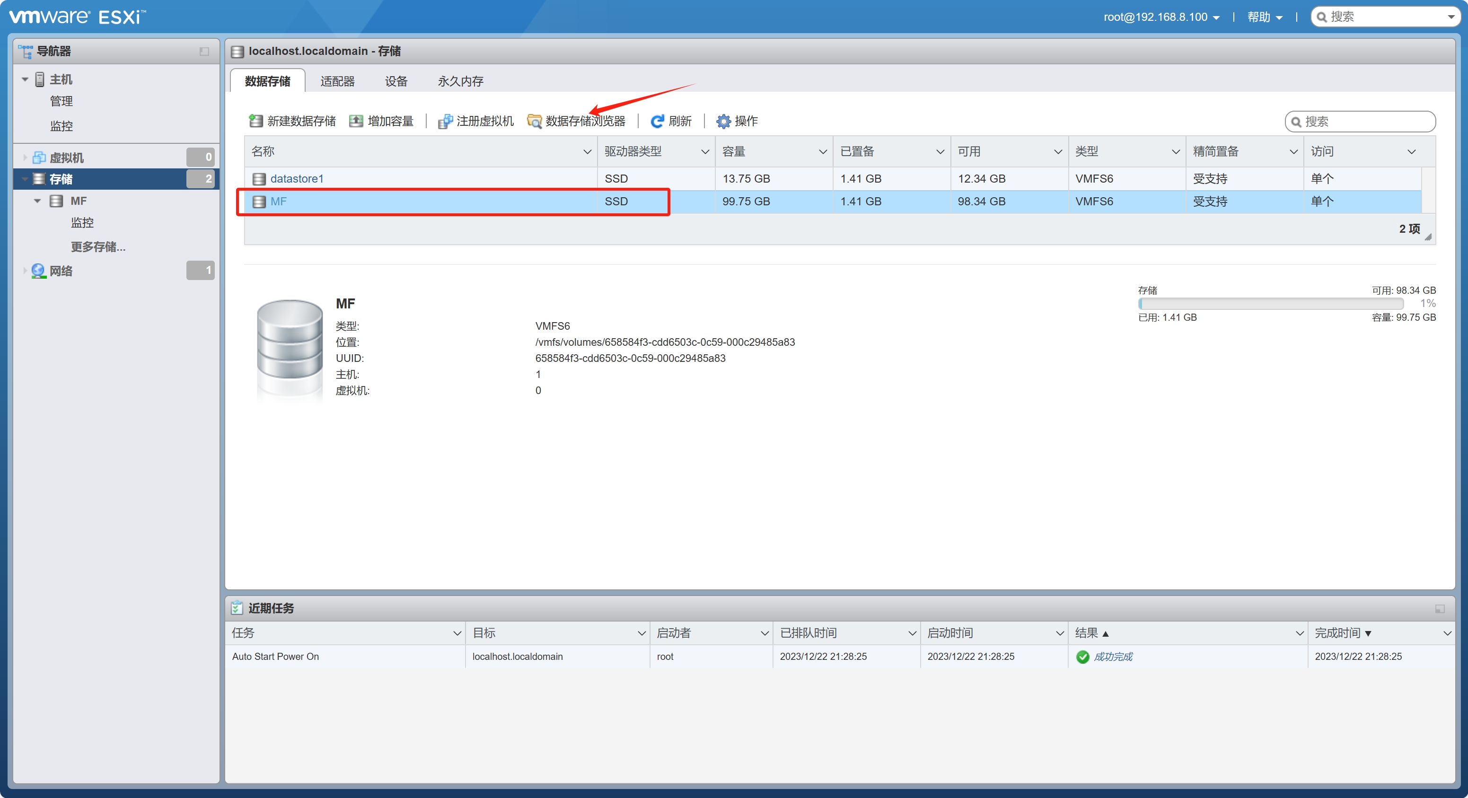Click the Refresh (刷新) icon
The height and width of the screenshot is (798, 1468).
click(x=657, y=121)
